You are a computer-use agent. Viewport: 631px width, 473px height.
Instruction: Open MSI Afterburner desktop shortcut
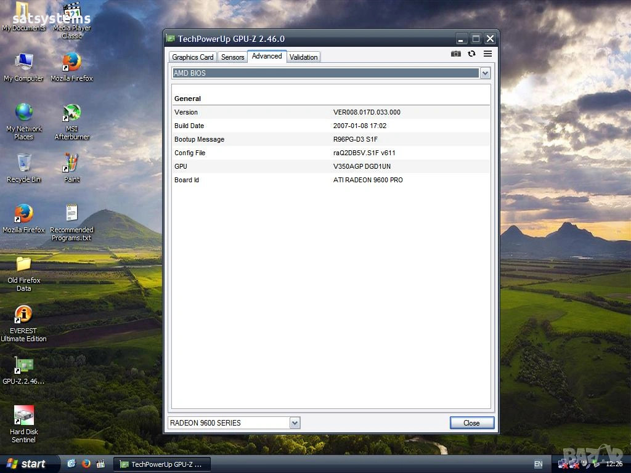[72, 113]
